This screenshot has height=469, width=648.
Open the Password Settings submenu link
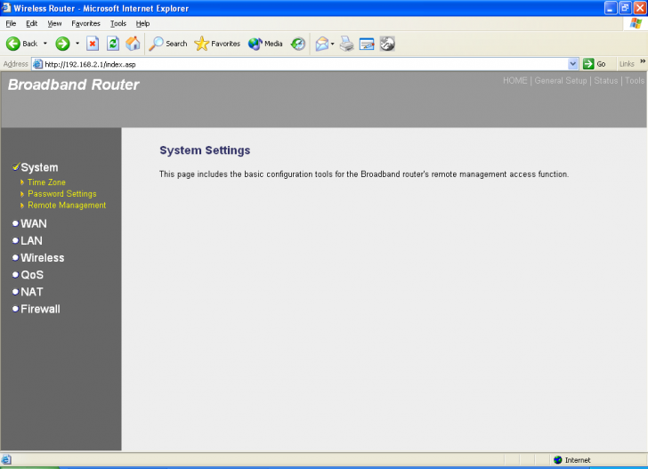pos(62,194)
